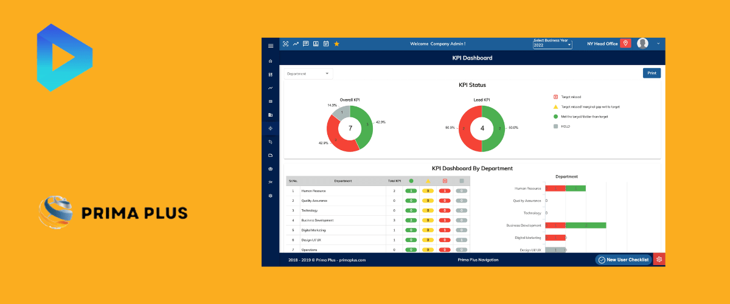Screen dimensions: 730x304
Task: Click the home icon in sidebar
Action: (x=270, y=61)
